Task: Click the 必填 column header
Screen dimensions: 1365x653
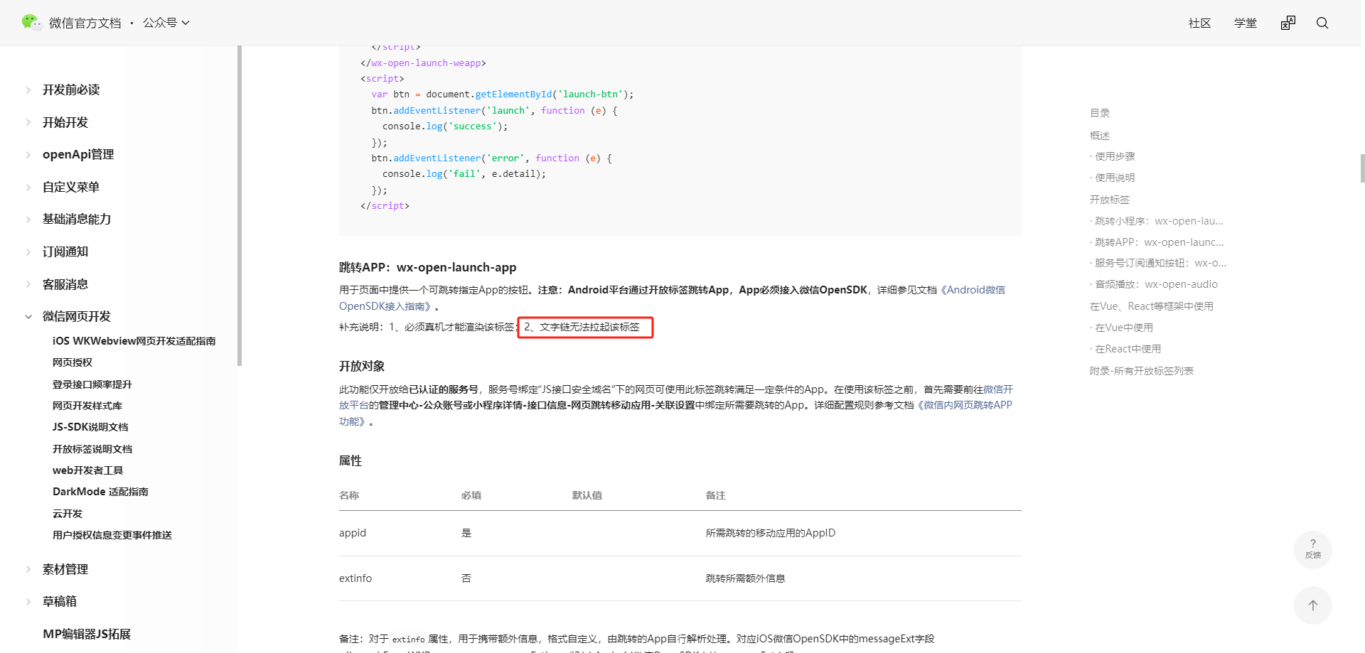Action: coord(471,495)
